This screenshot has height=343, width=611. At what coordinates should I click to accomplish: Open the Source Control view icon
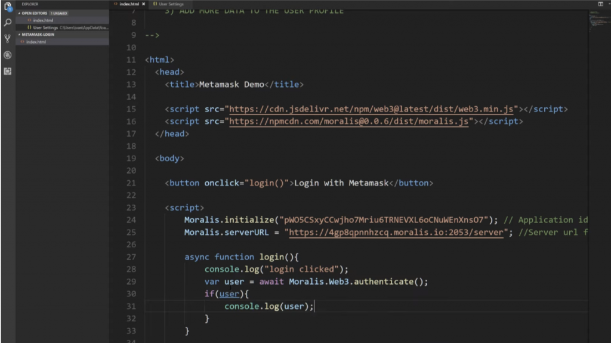pos(7,39)
